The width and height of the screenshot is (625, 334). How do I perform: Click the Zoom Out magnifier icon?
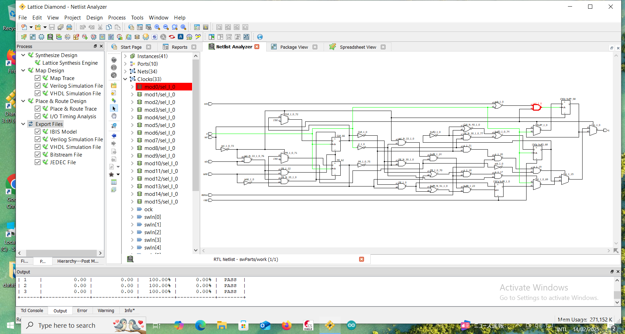coord(166,27)
